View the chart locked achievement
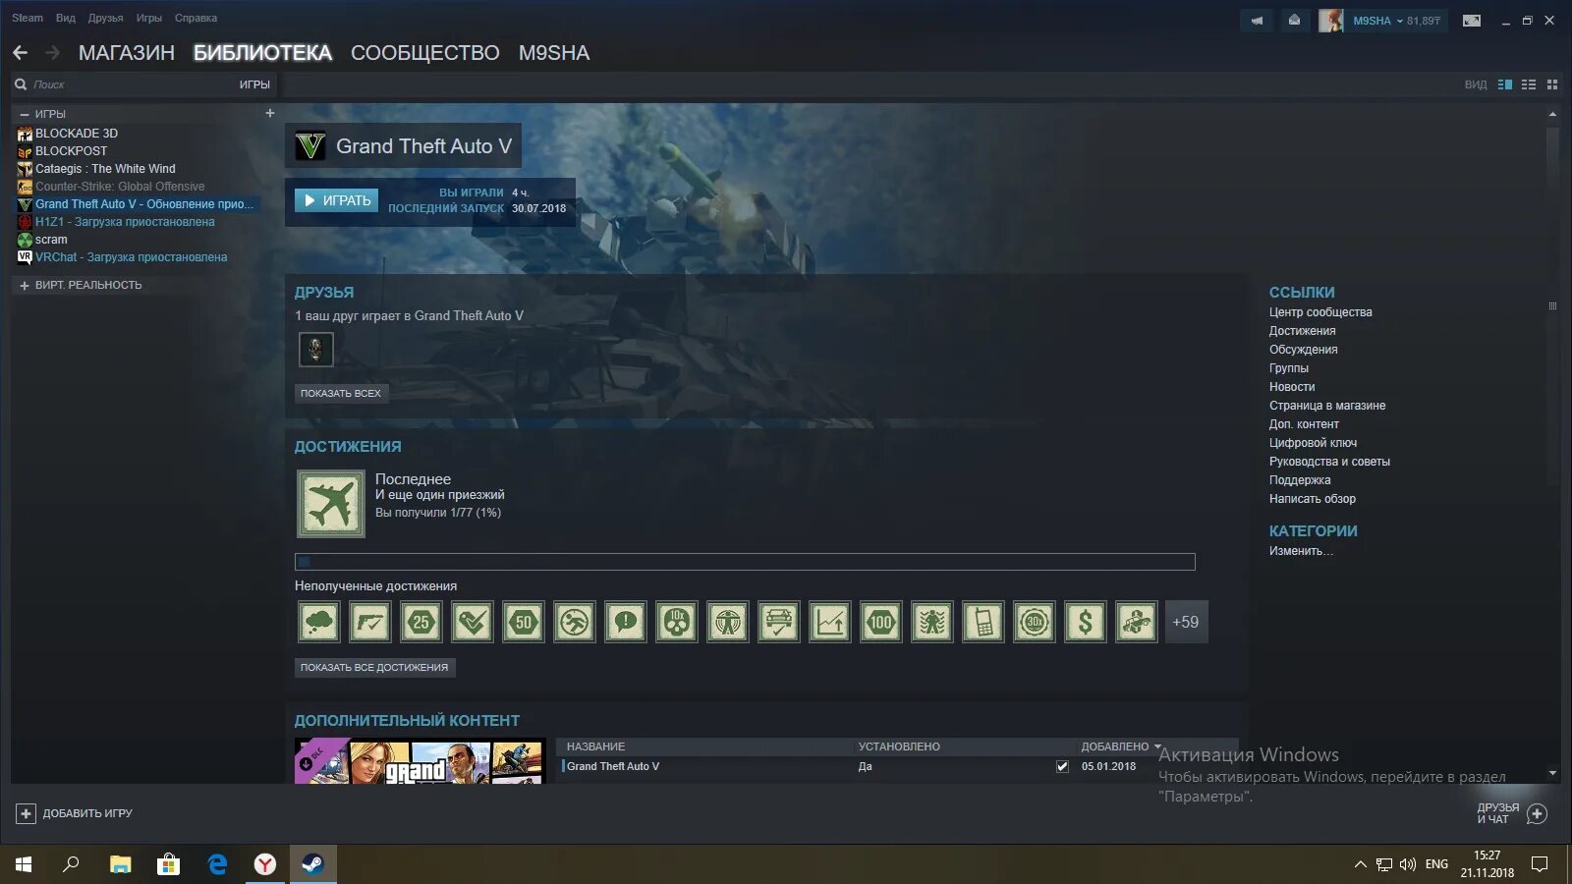The image size is (1572, 884). point(830,622)
